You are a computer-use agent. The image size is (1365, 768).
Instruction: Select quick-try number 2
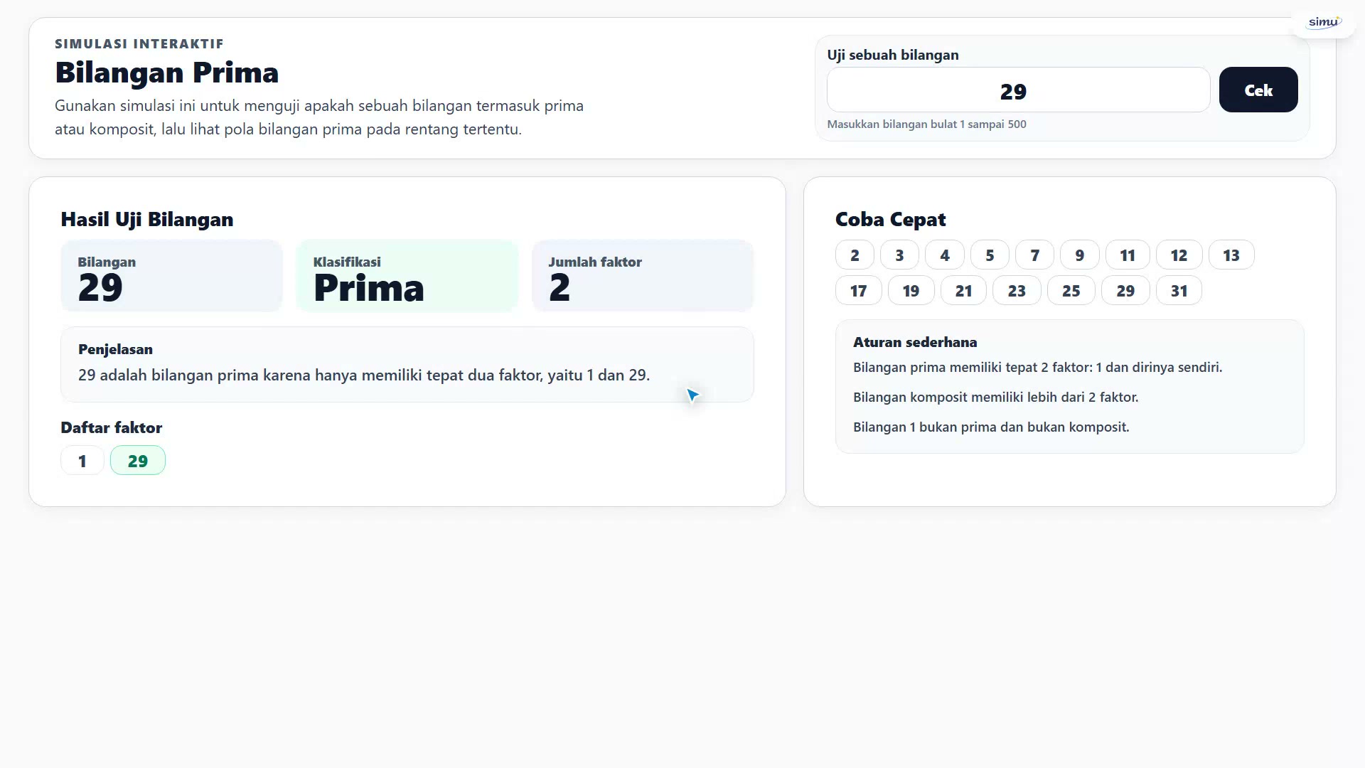(855, 255)
